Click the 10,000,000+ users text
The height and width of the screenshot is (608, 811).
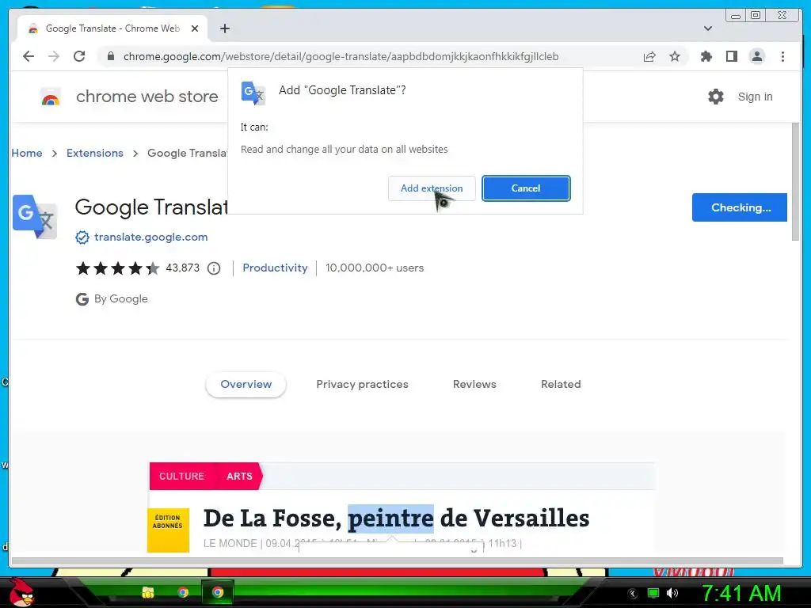click(x=375, y=268)
